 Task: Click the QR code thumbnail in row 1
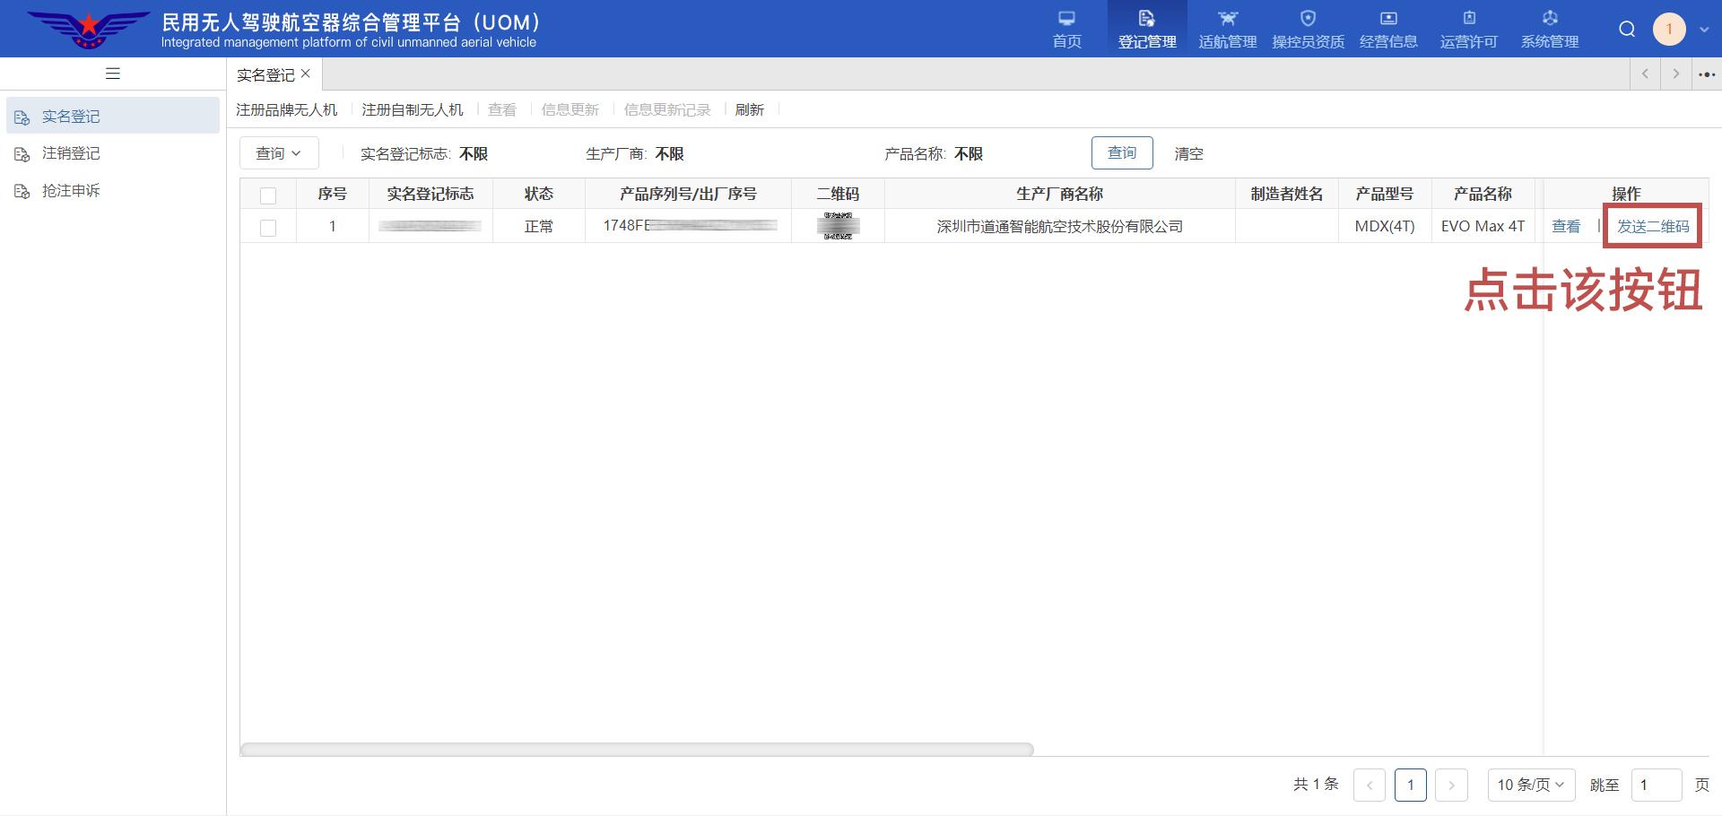click(838, 226)
